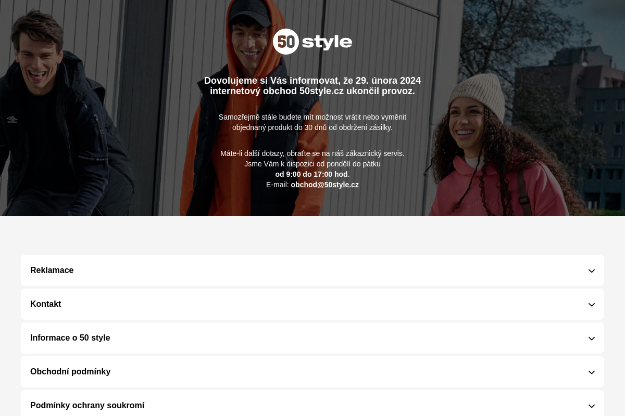Click the Kontakt heading text
The image size is (625, 416).
[46, 304]
